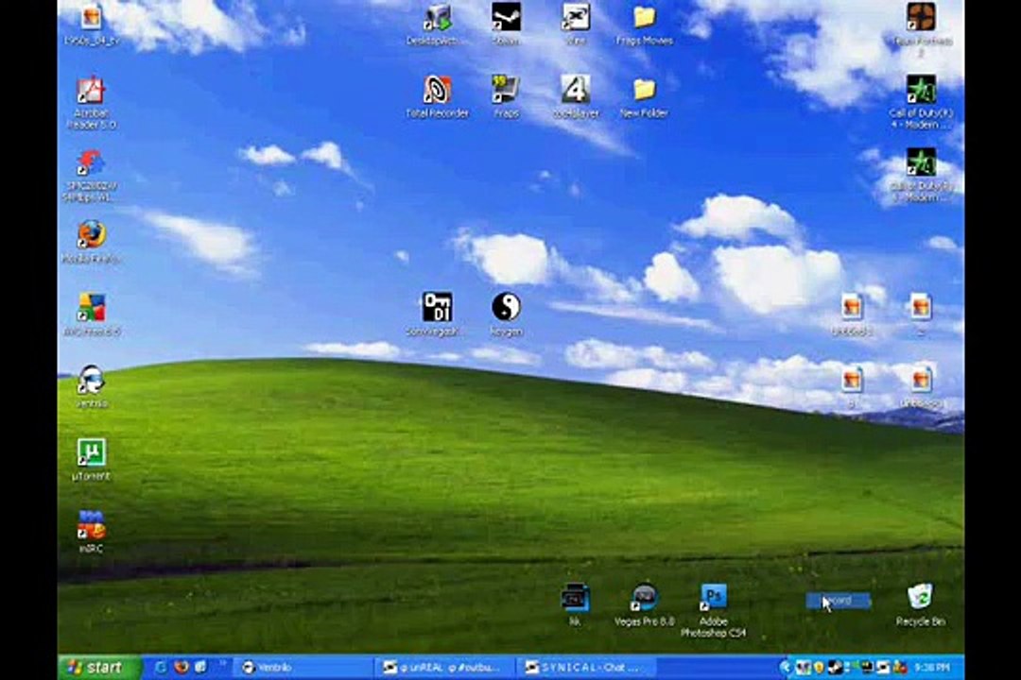This screenshot has height=680, width=1021.
Task: Open the Start menu button
Action: coord(99,667)
